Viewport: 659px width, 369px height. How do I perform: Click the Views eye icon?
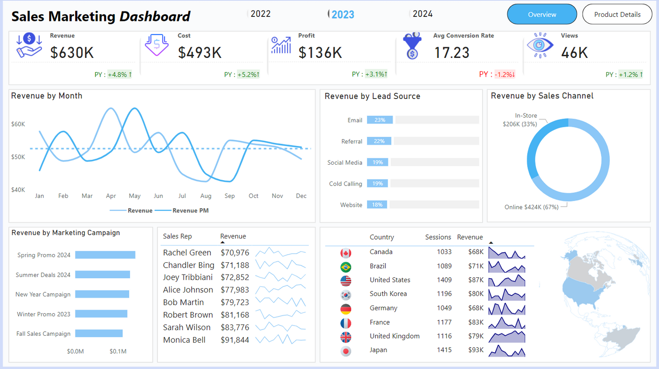(x=540, y=46)
